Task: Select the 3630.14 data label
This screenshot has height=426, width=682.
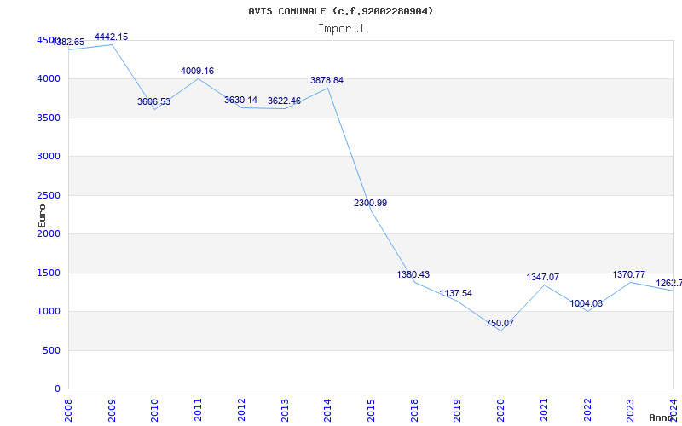Action: (240, 100)
